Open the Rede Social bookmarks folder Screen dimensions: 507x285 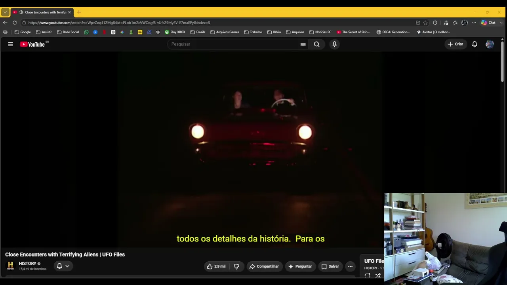pos(68,32)
